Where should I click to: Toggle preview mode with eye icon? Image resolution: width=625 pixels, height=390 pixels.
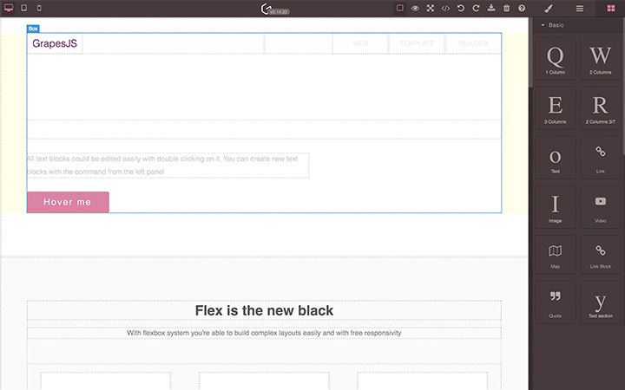coord(415,8)
